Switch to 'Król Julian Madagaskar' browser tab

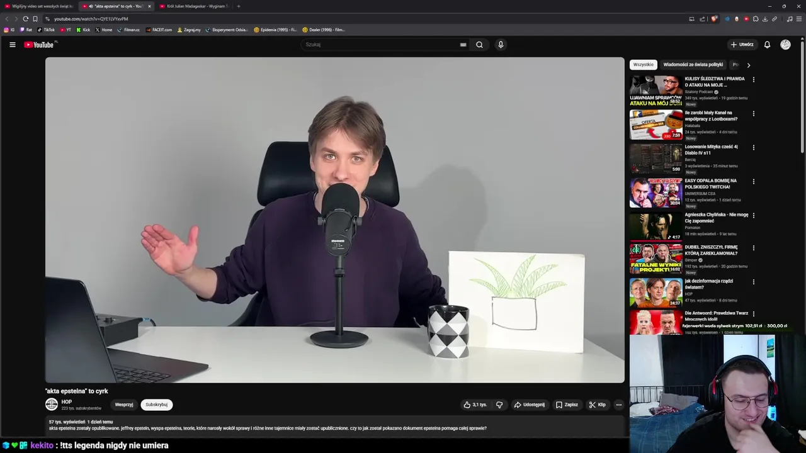(x=194, y=6)
